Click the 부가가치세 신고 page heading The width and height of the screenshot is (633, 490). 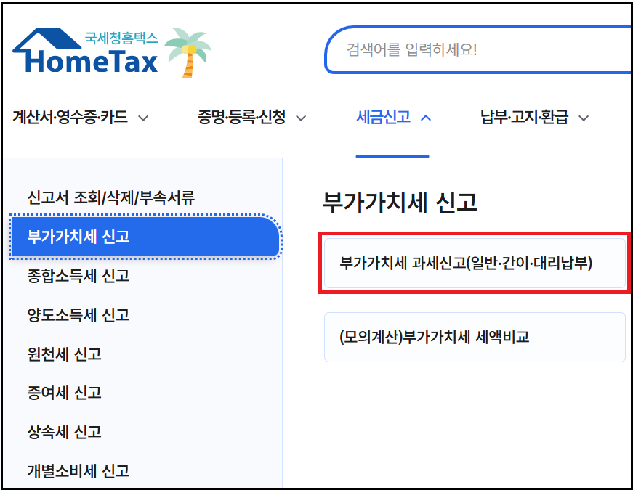pos(400,202)
